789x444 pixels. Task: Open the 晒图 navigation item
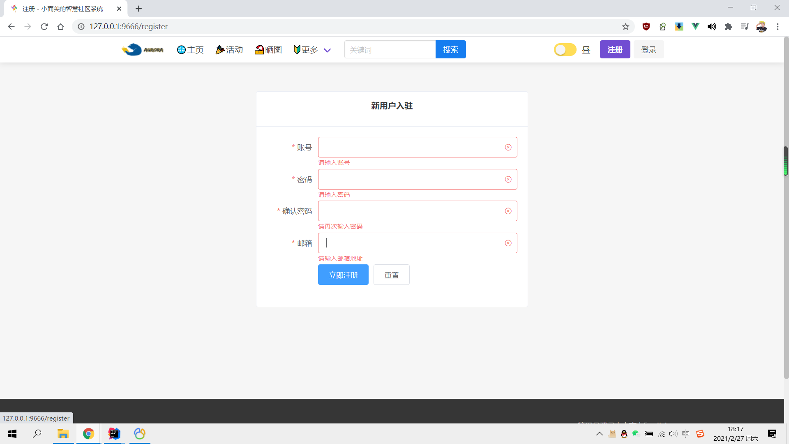[x=268, y=50]
